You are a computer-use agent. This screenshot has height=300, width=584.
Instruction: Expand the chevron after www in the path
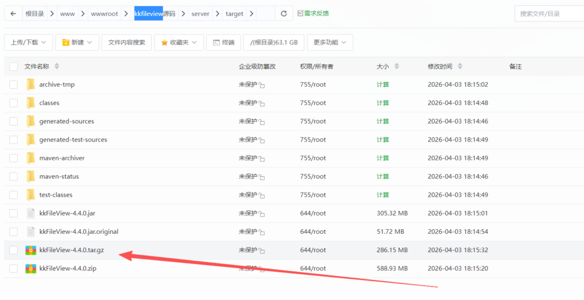[83, 14]
